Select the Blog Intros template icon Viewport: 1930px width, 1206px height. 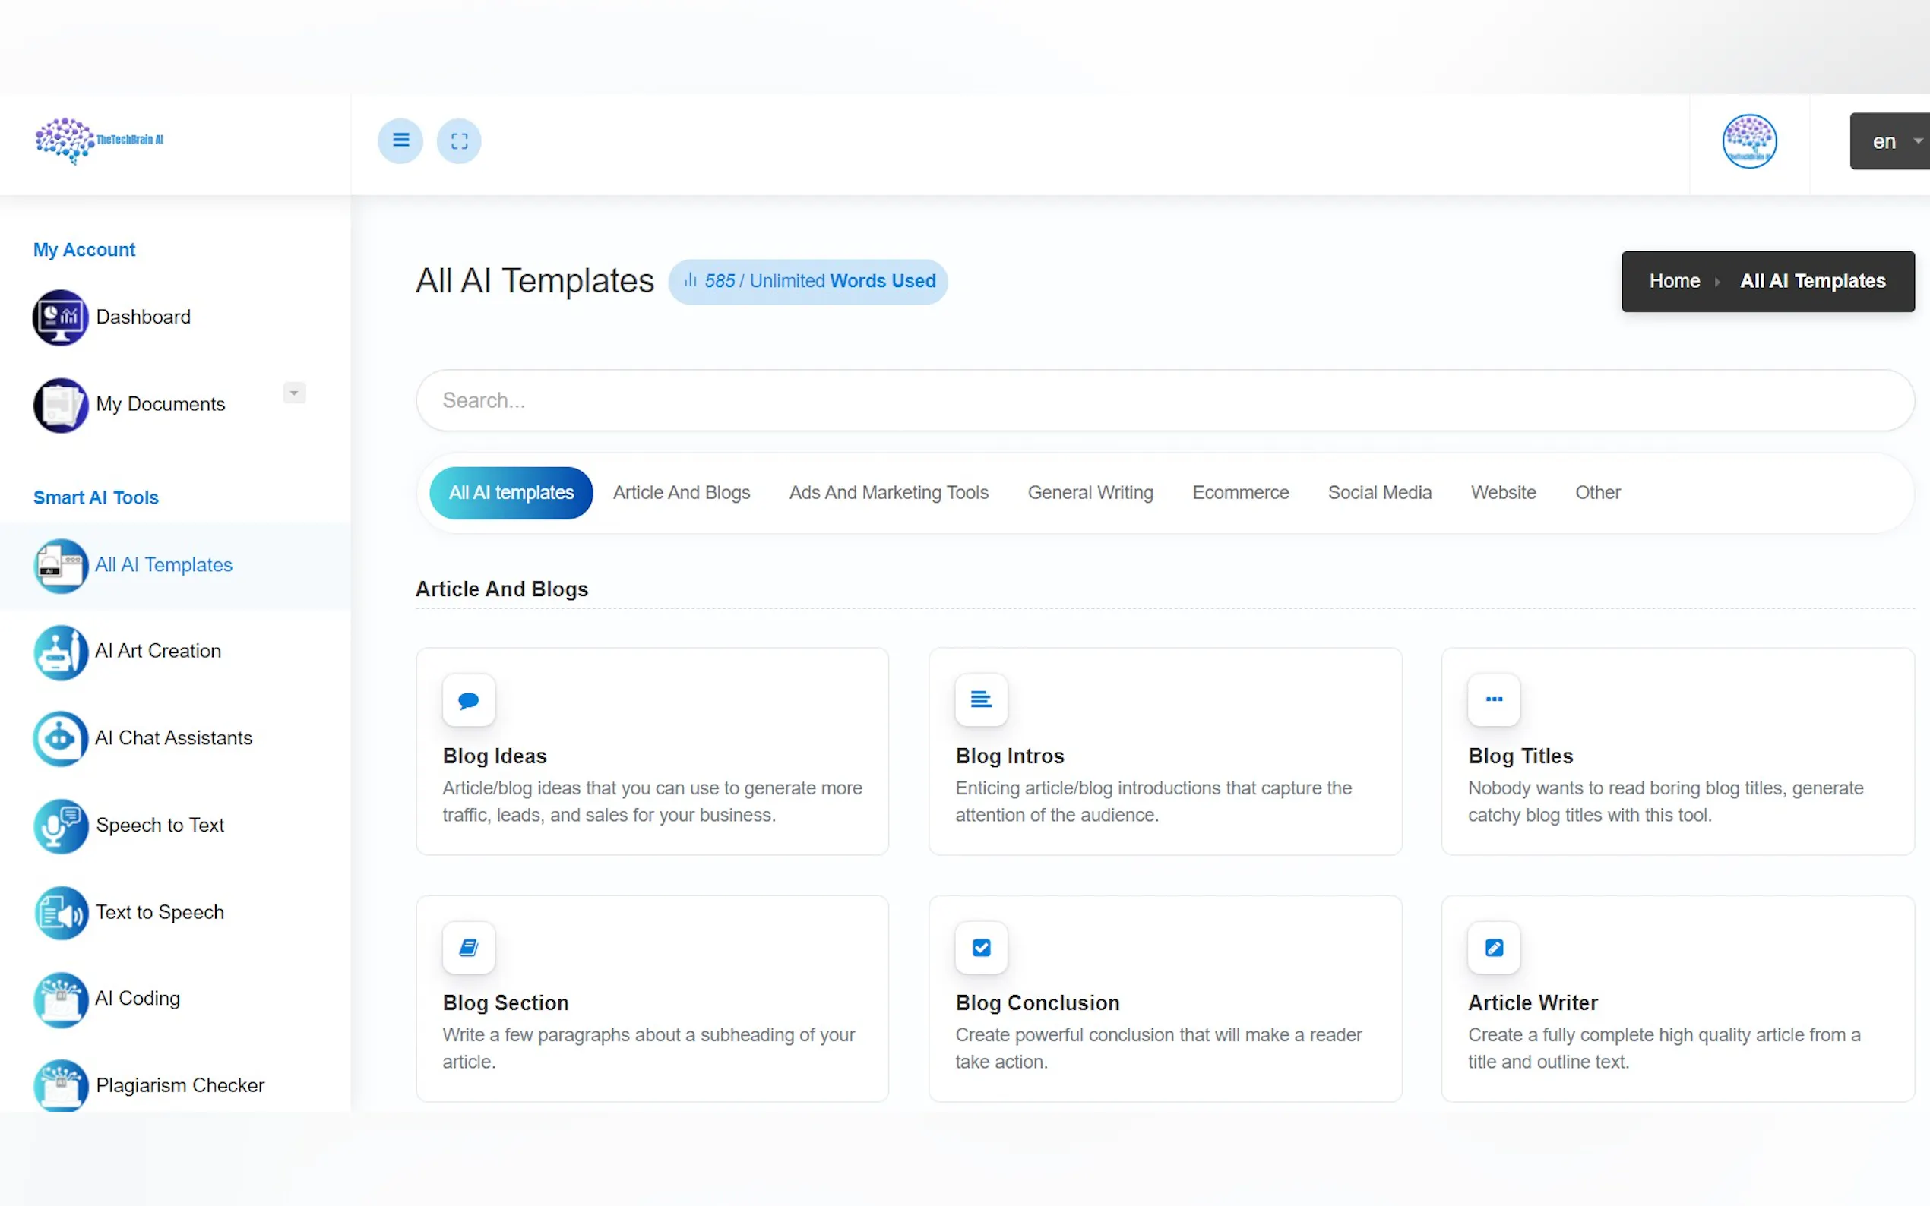pyautogui.click(x=980, y=700)
